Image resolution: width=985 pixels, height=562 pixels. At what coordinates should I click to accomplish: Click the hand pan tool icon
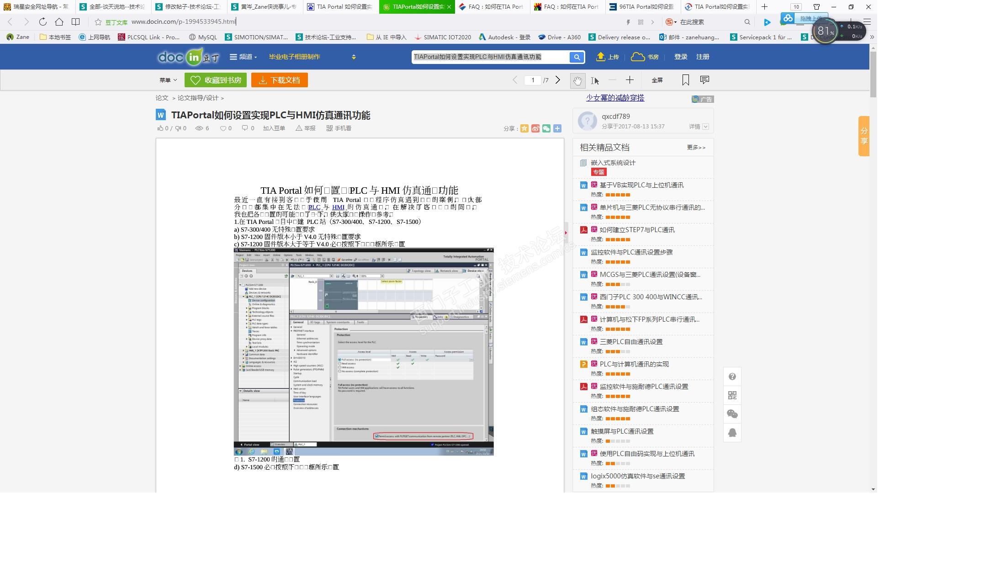click(x=577, y=80)
